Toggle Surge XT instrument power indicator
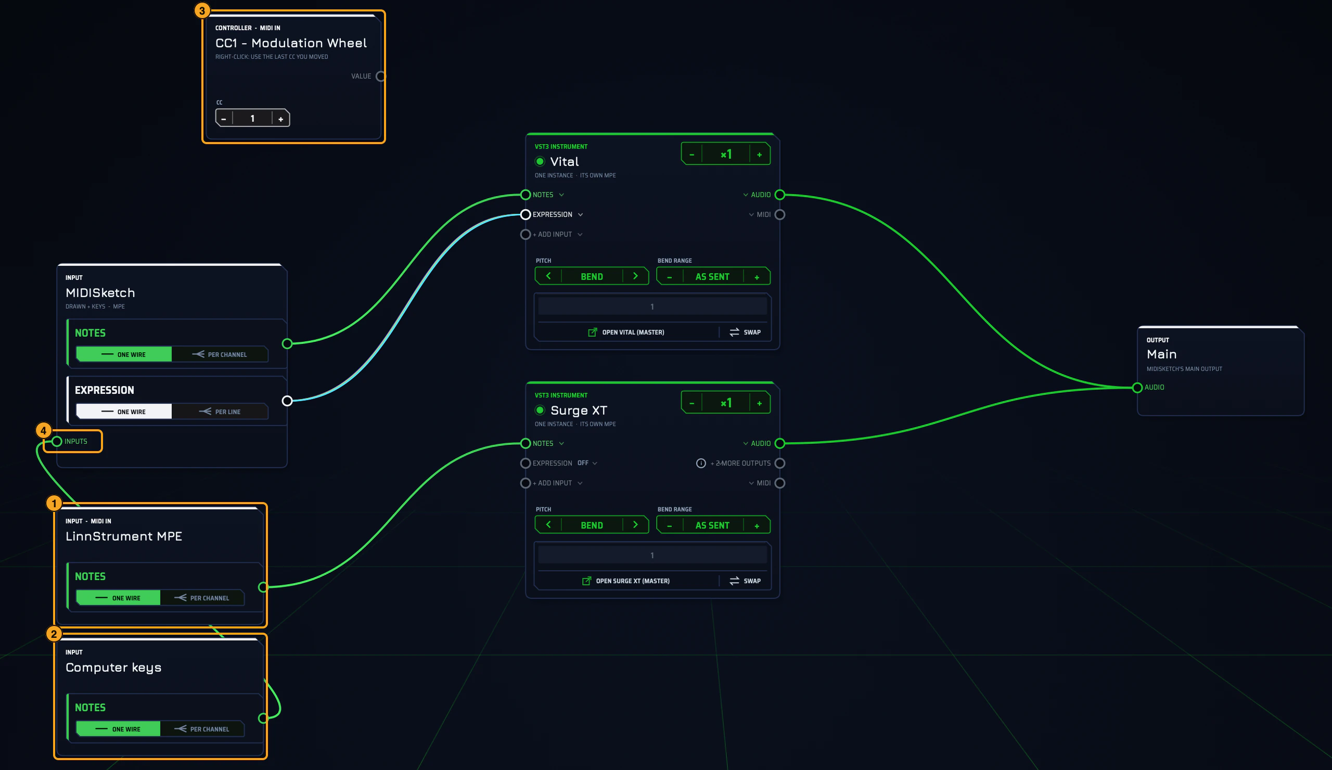 540,410
